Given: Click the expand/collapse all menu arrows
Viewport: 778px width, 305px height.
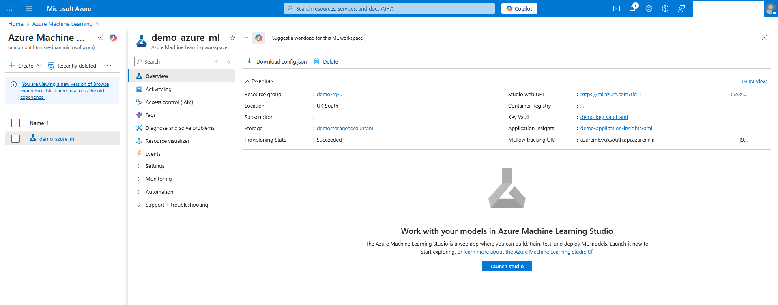Looking at the screenshot, I should click(217, 61).
